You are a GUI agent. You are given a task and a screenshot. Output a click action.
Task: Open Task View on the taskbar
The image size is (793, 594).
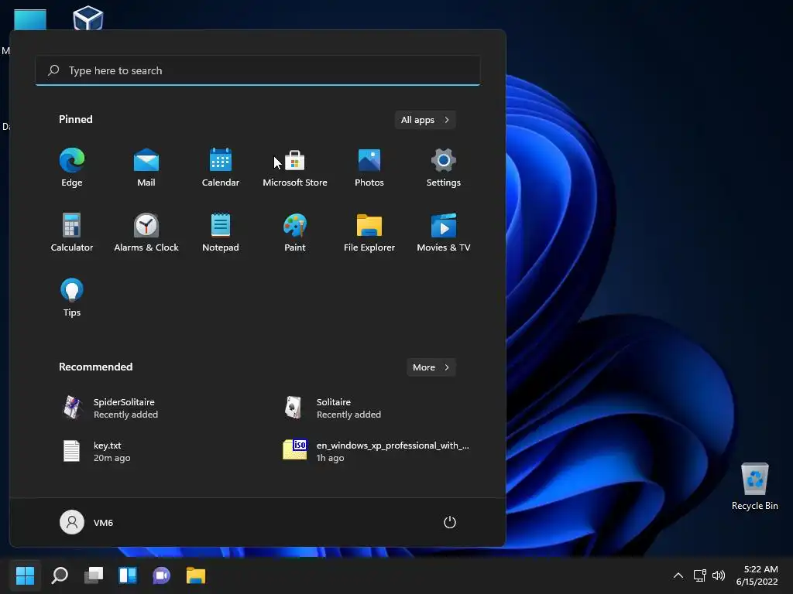coord(94,575)
